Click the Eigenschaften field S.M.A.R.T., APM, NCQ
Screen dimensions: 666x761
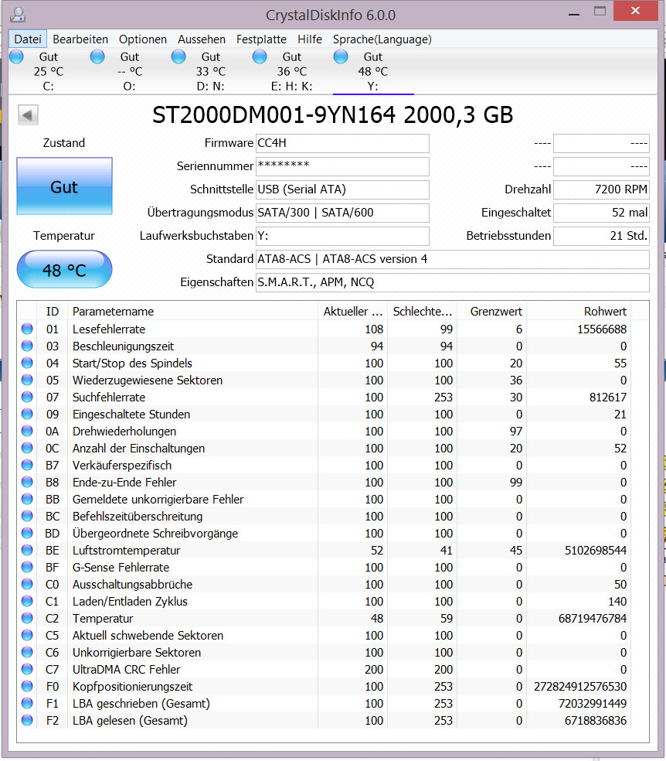(x=452, y=282)
